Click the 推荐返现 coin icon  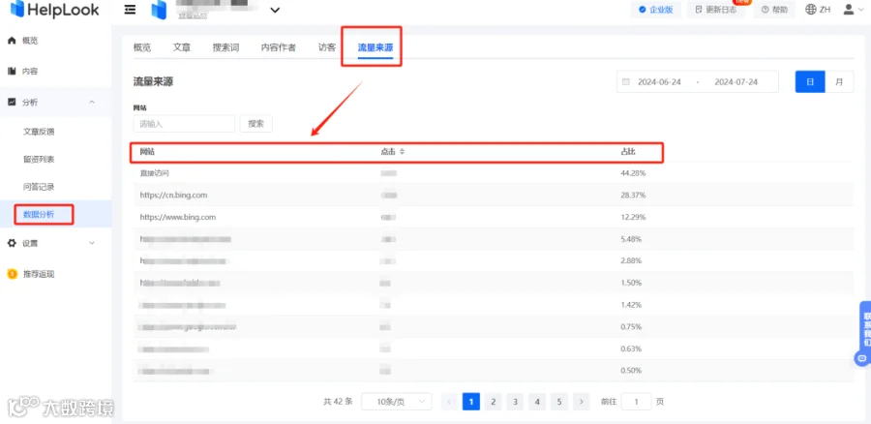point(12,274)
